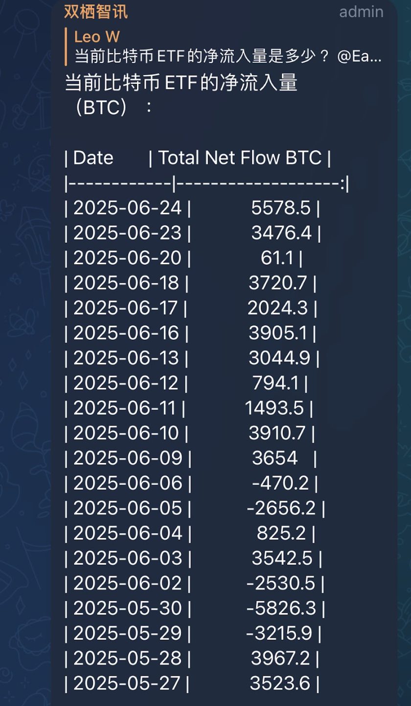Click the message heading 当前比特币 ETF的净流入量
The width and height of the screenshot is (411, 706).
[181, 83]
